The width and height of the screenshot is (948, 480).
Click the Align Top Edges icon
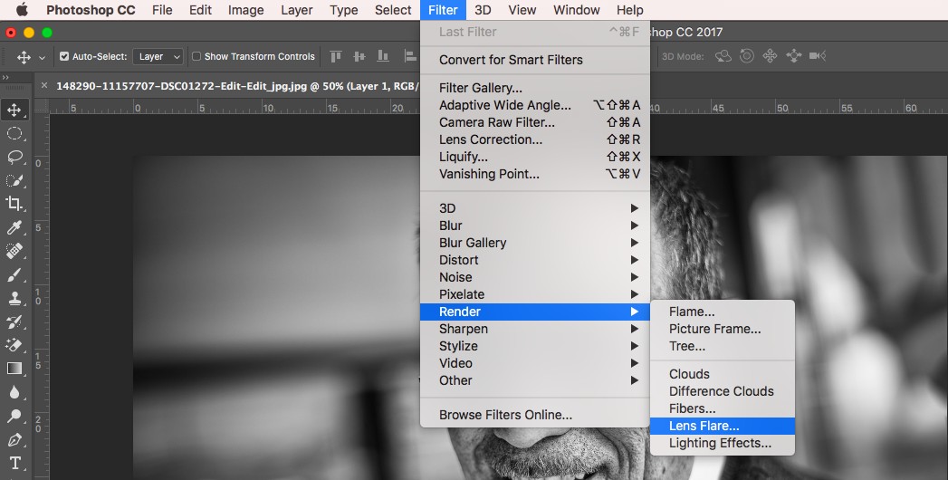[336, 56]
